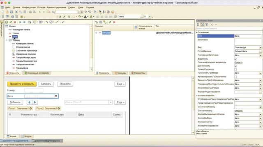Toggle the Доступность checkbox
The width and height of the screenshot is (263, 147).
click(x=235, y=66)
